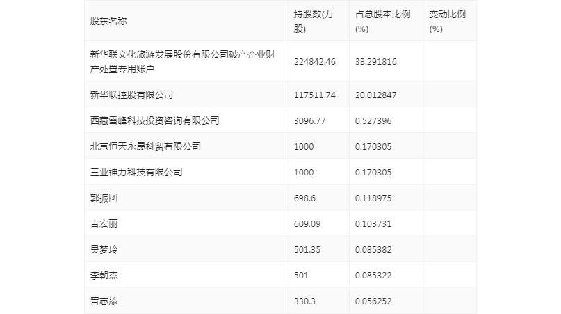Select shareholder 李朝杰
The height and width of the screenshot is (314, 561).
tap(104, 275)
